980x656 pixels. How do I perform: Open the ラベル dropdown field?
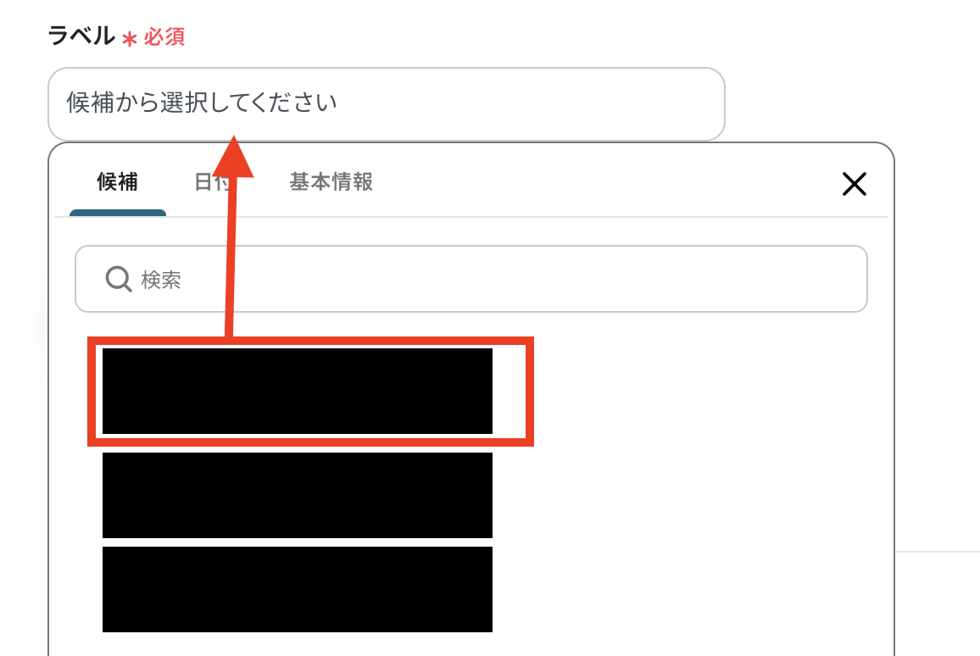(387, 103)
